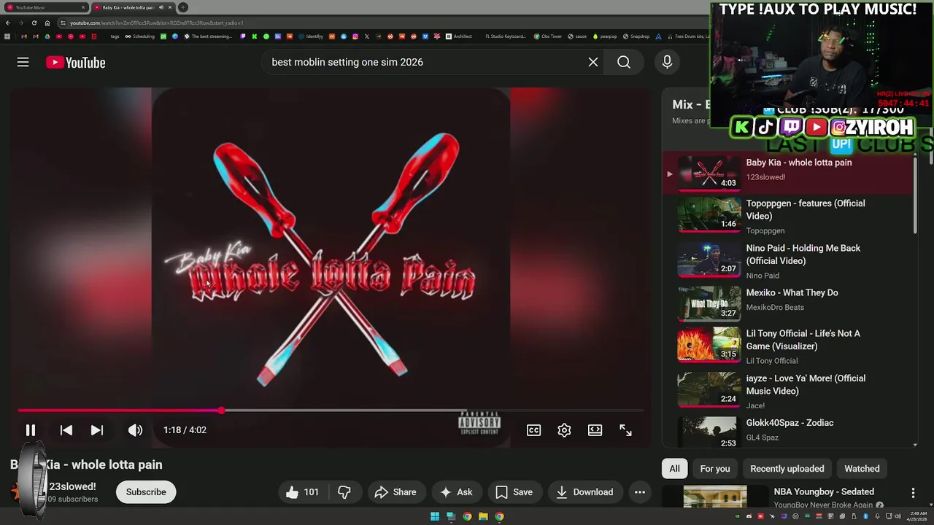934x525 pixels.
Task: Go back in the browser
Action: point(8,23)
